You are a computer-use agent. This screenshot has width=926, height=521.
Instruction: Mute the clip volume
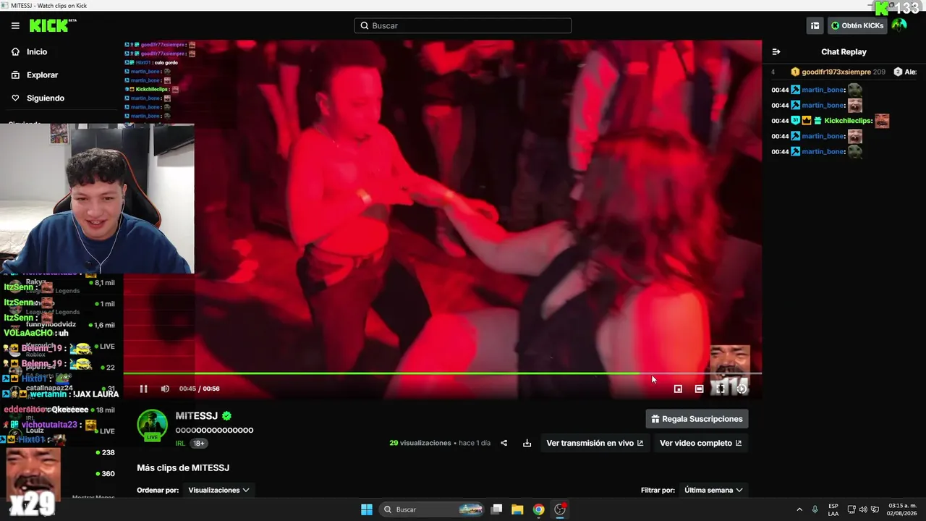(165, 389)
